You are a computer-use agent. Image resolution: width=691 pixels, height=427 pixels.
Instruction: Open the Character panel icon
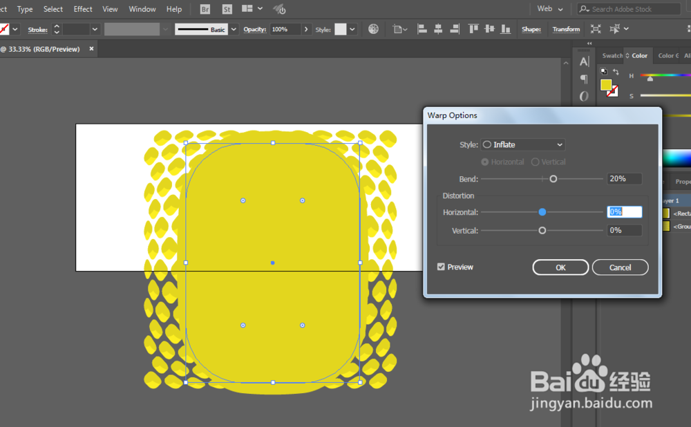tap(585, 61)
